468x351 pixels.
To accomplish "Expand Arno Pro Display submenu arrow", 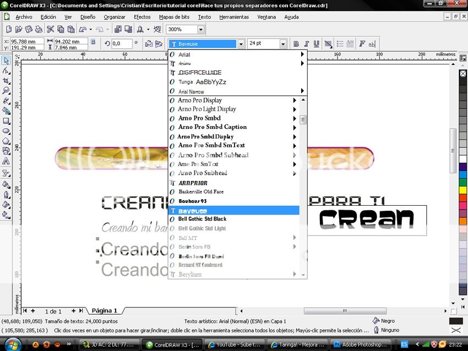I will (x=295, y=101).
